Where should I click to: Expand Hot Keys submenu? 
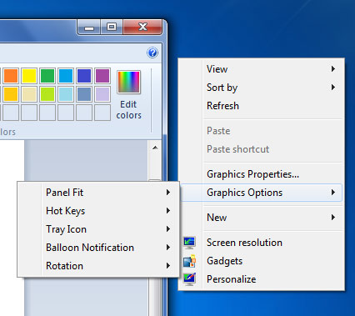(97, 211)
